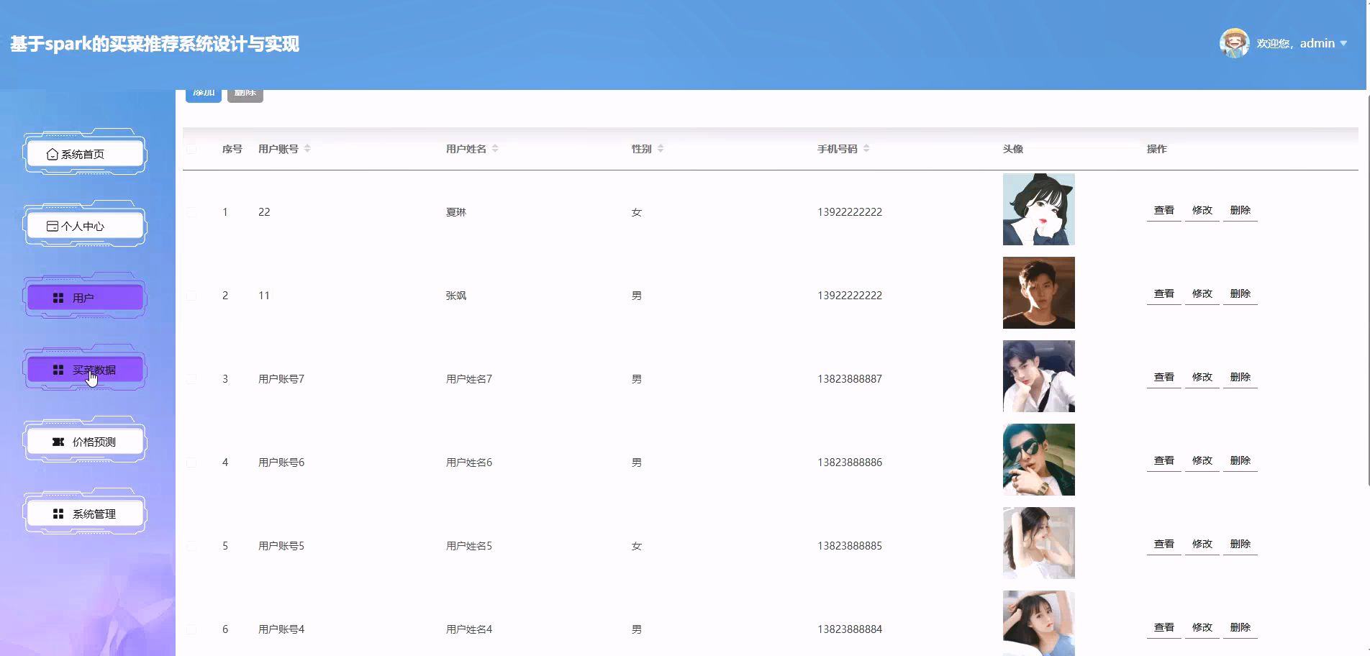
Task: Click the admin avatar in the header
Action: point(1234,43)
